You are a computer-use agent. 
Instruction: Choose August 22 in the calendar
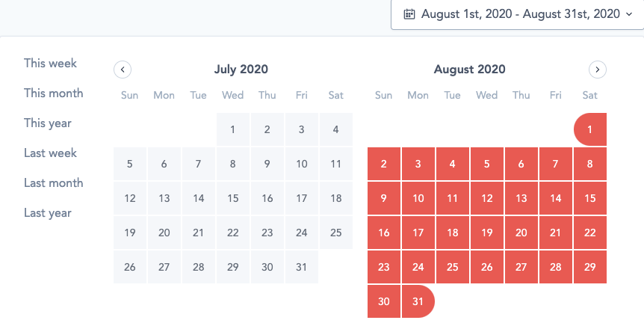pyautogui.click(x=590, y=233)
